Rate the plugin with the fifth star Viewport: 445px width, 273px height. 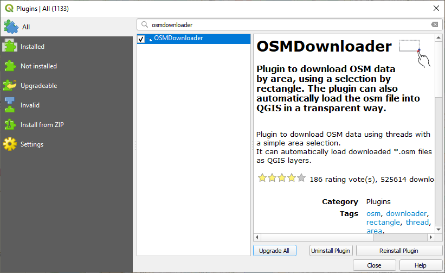(301, 178)
